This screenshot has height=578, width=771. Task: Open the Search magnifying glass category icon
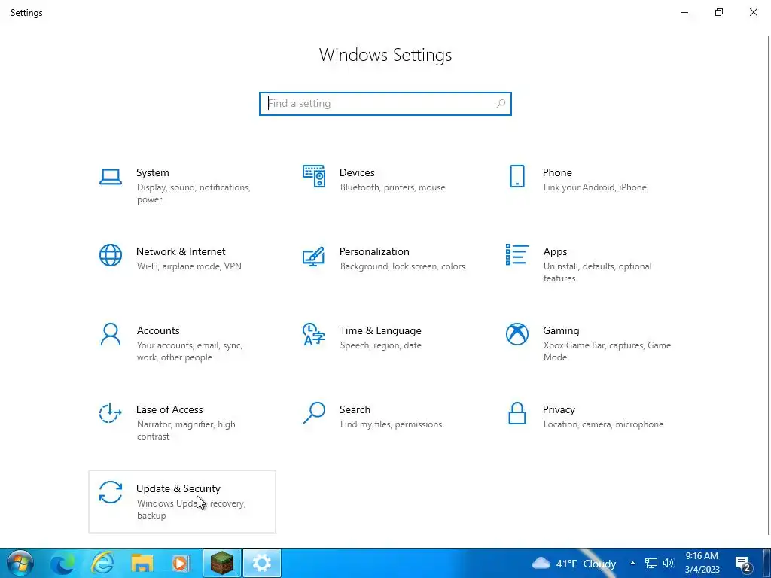pos(314,413)
